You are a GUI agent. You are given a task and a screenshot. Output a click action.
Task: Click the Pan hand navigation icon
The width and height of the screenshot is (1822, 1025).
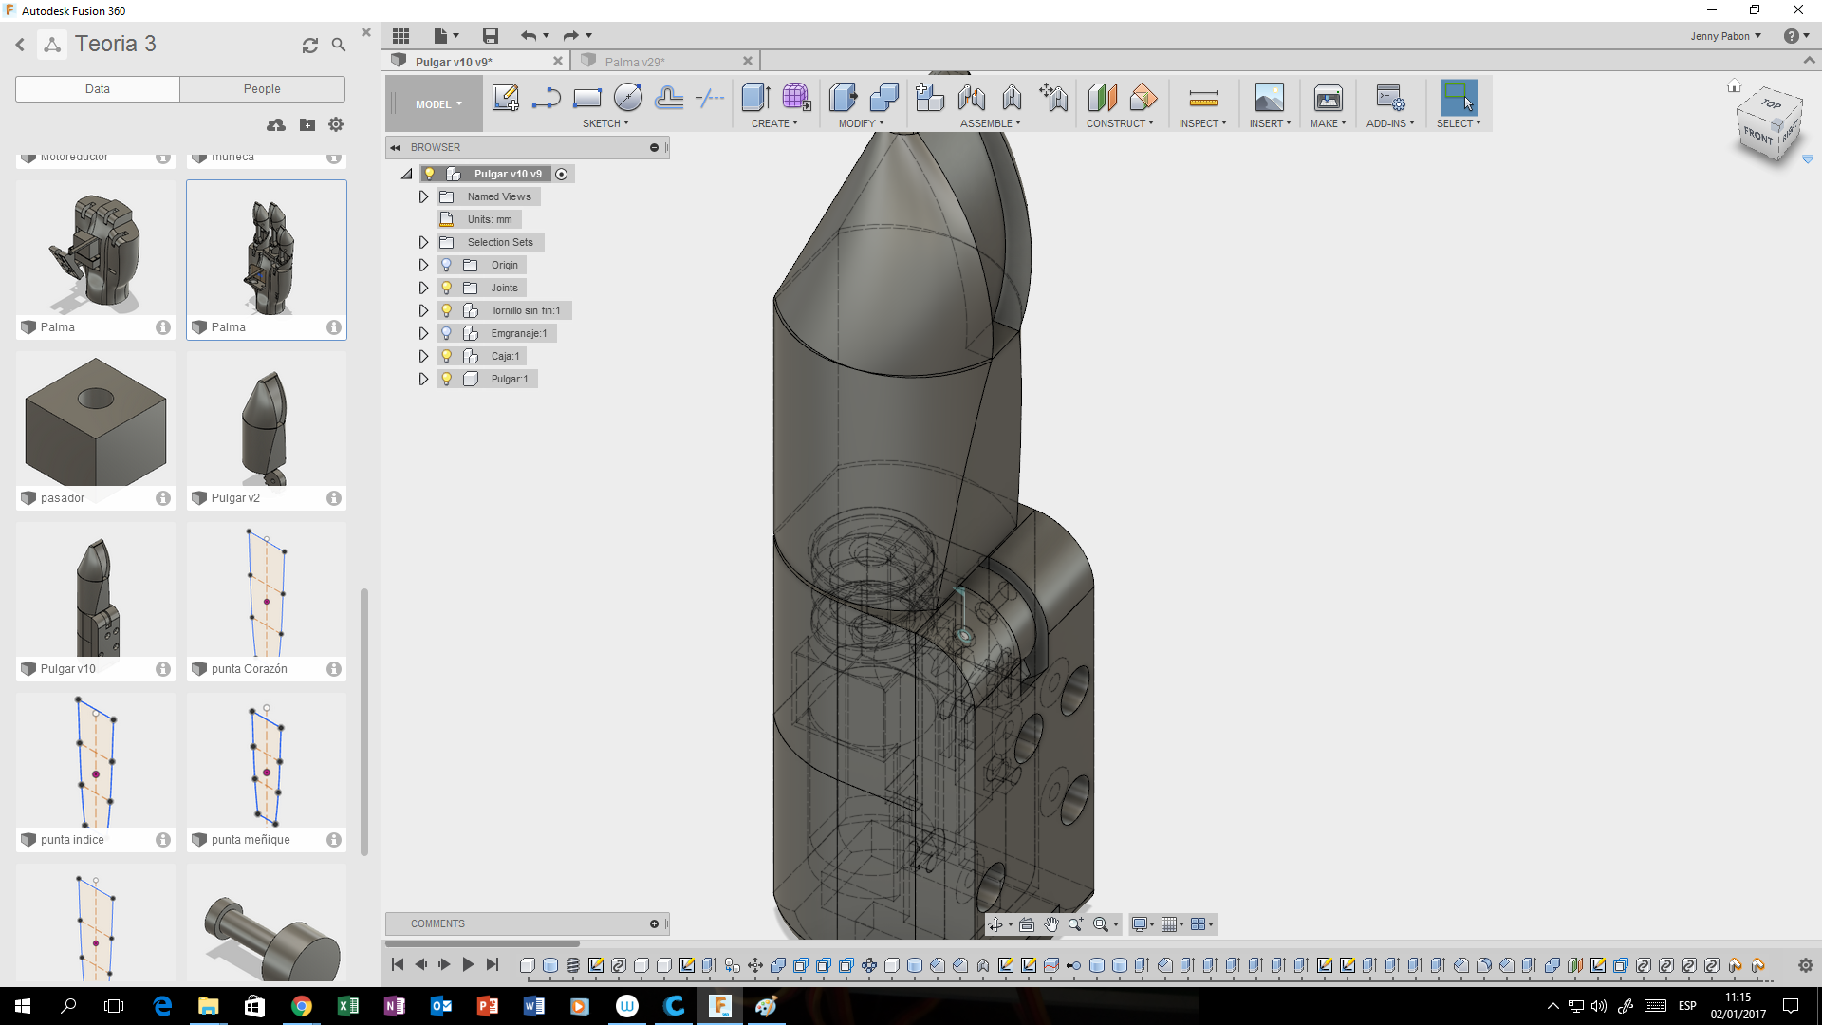[x=1051, y=923]
